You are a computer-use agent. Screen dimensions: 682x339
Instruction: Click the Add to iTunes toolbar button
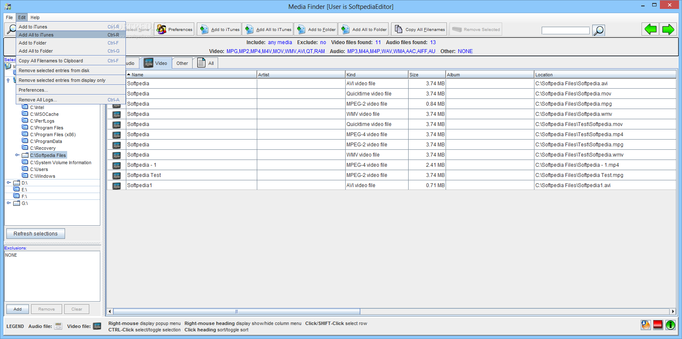click(x=219, y=29)
